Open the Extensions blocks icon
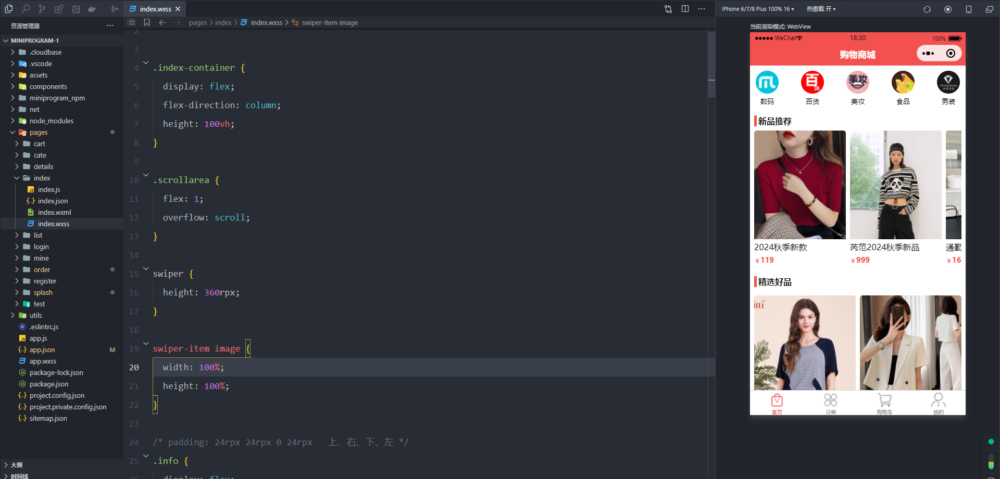Screen dimensions: 1000x479 pyautogui.click(x=59, y=9)
